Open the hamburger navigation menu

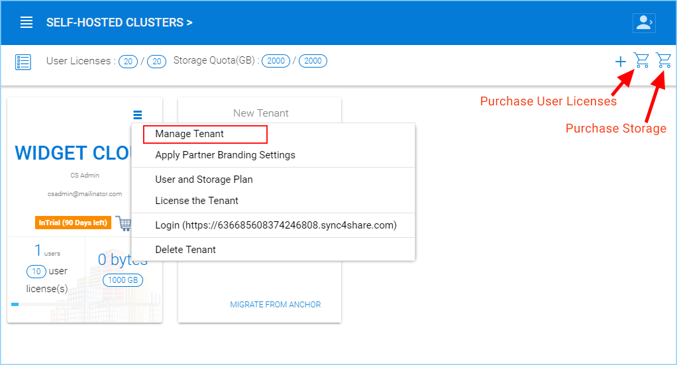[26, 23]
